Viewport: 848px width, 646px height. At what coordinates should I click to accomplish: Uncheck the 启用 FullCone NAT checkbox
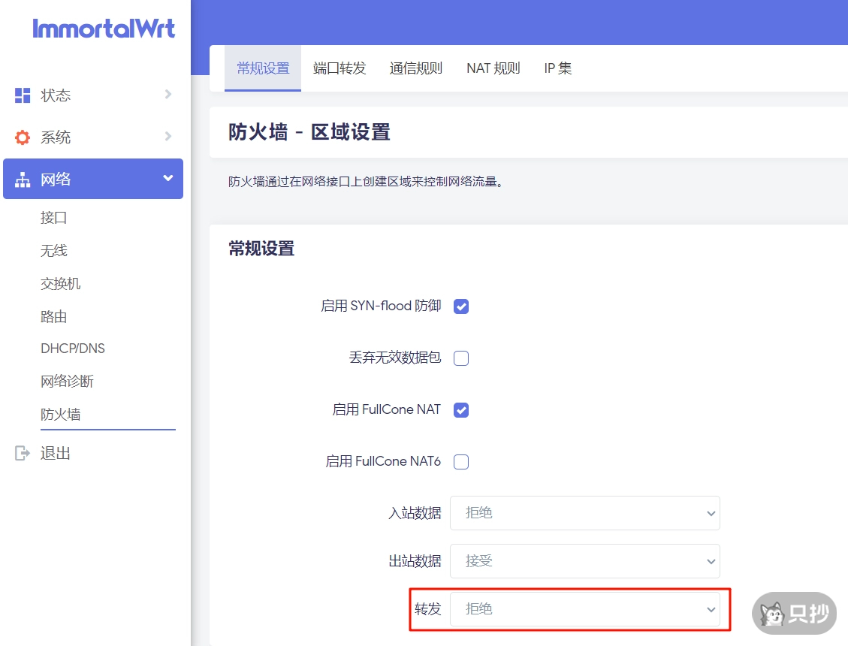coord(460,409)
